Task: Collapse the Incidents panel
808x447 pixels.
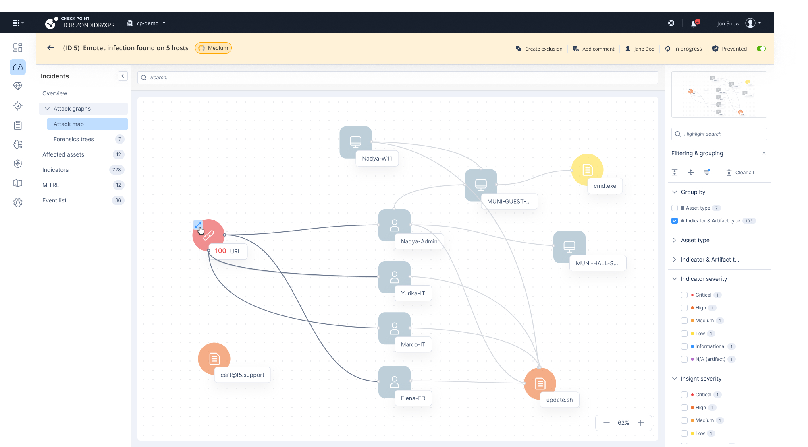Action: pos(123,76)
